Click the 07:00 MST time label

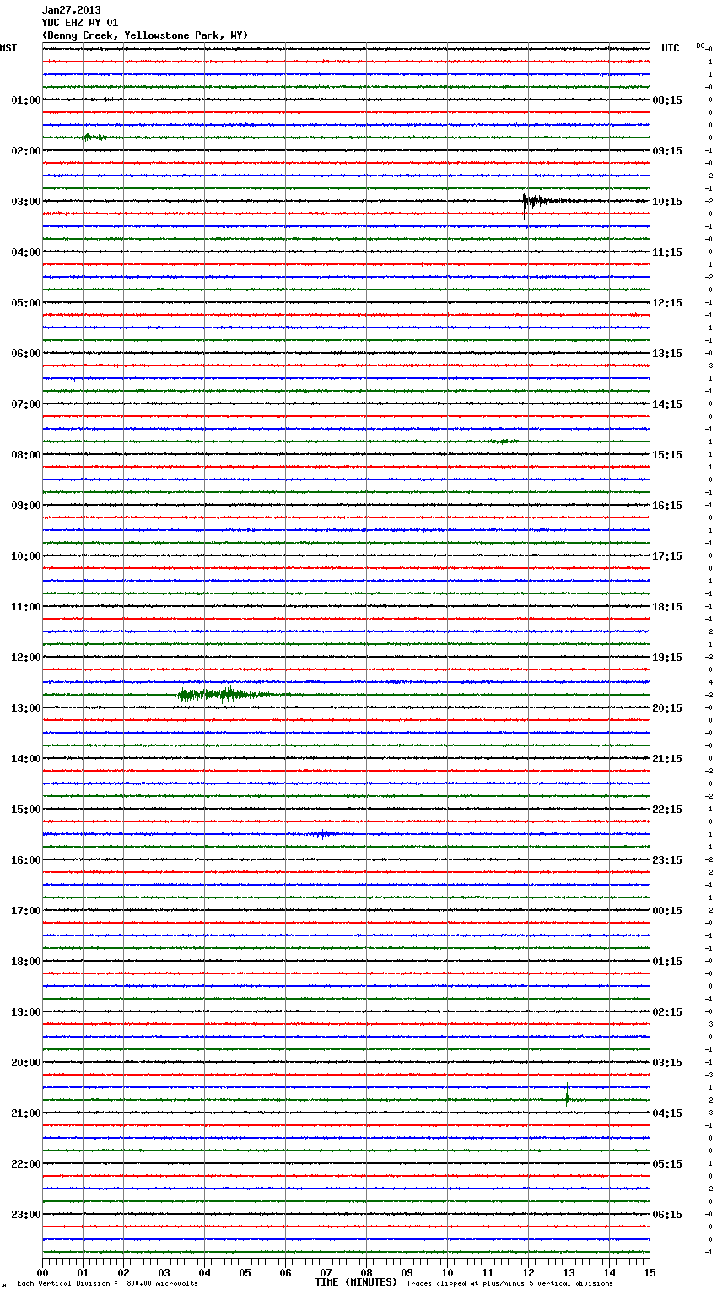26,404
